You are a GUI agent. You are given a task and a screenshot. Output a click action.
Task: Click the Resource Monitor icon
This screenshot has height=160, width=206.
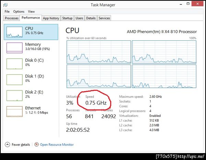tap(36, 145)
